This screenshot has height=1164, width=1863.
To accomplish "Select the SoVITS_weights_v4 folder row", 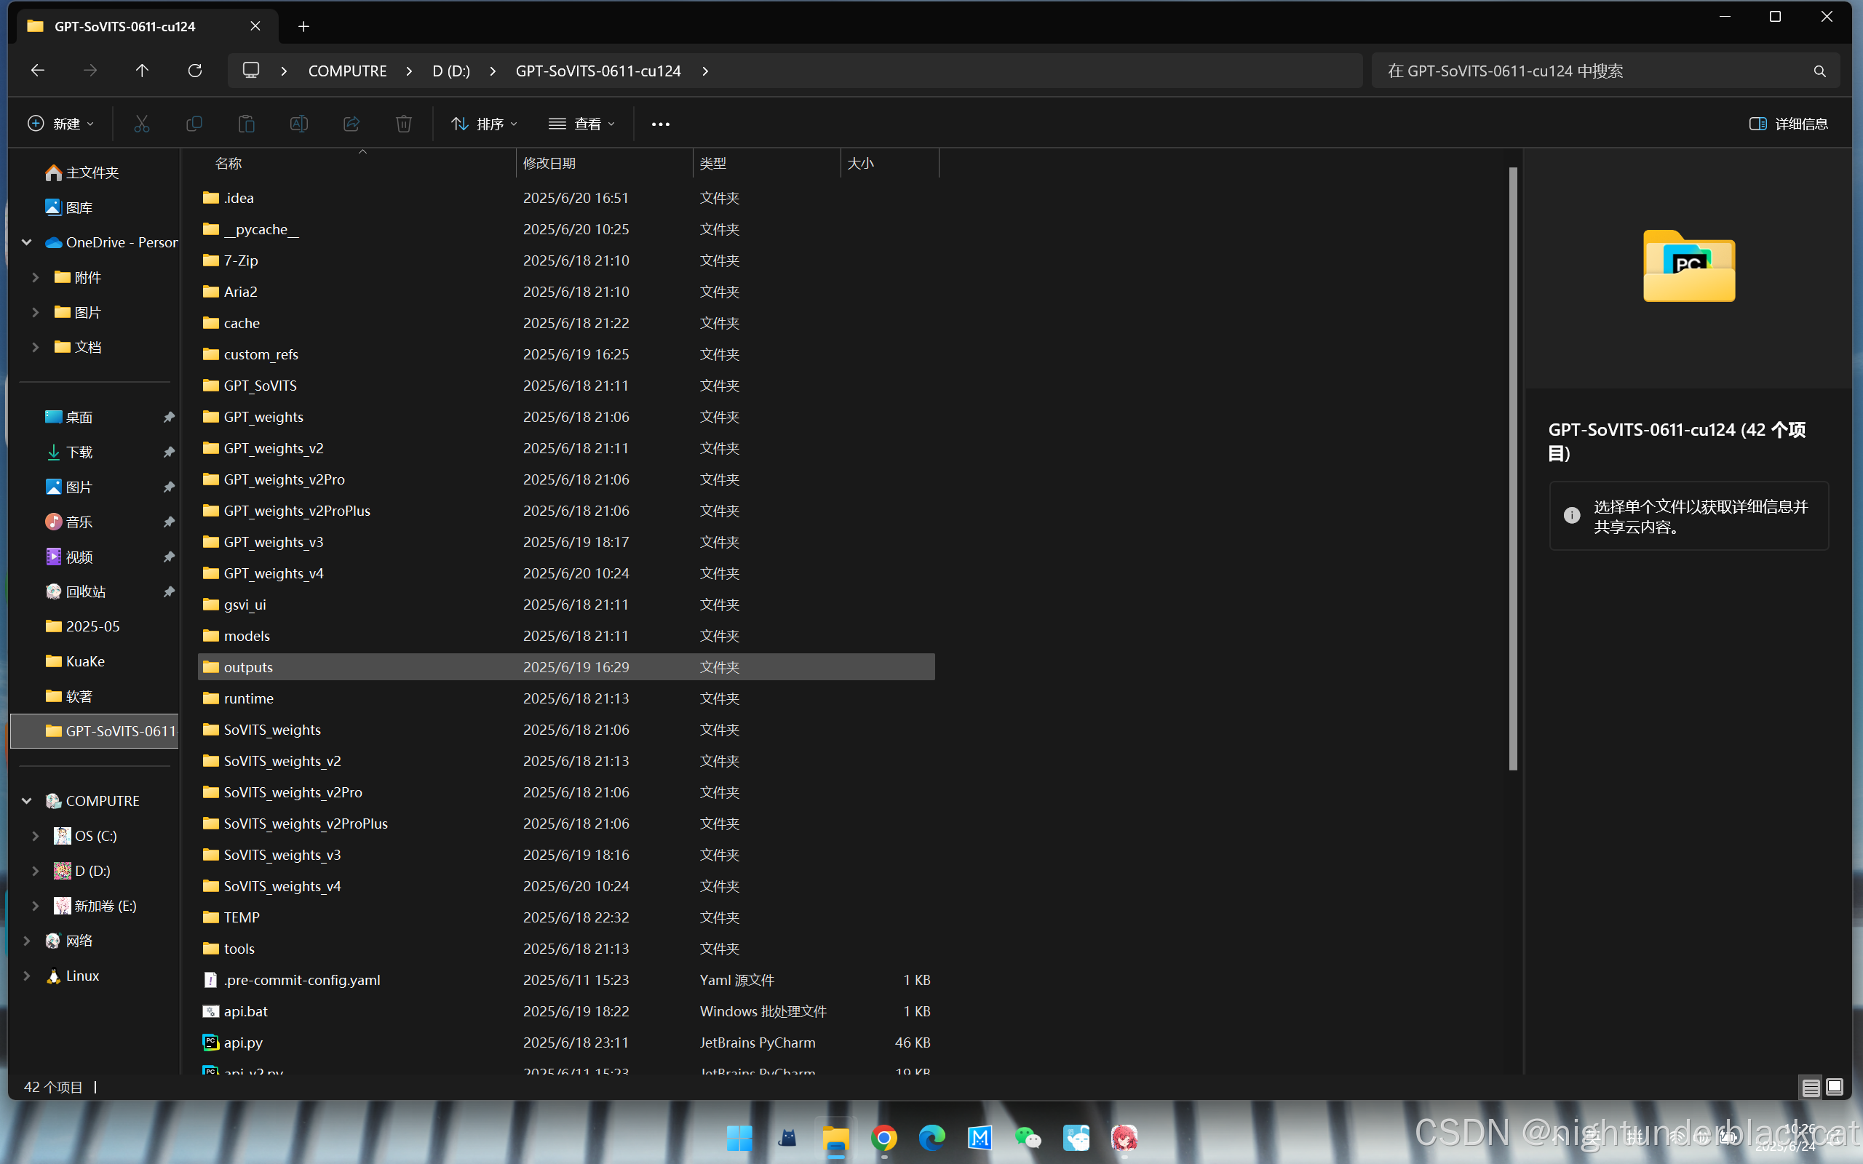I will coord(567,886).
